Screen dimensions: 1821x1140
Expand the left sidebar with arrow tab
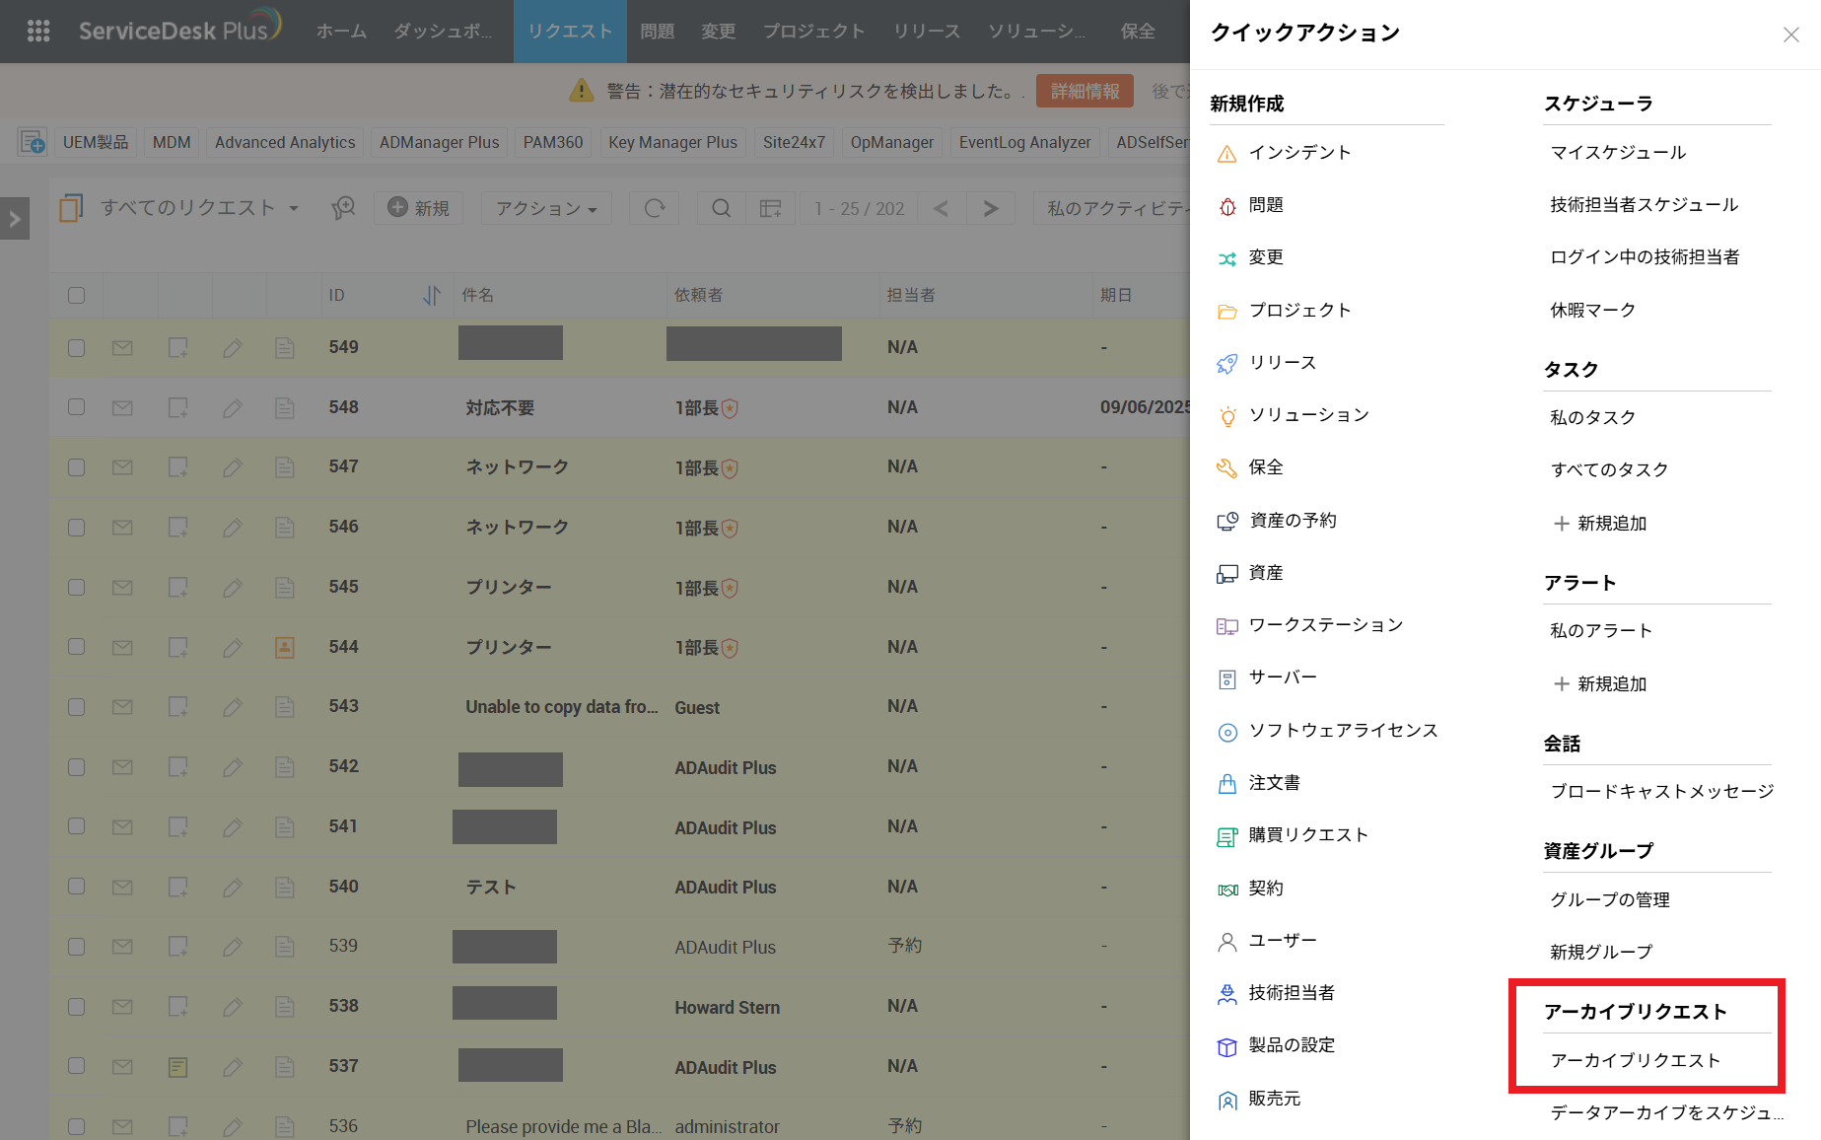pyautogui.click(x=15, y=219)
